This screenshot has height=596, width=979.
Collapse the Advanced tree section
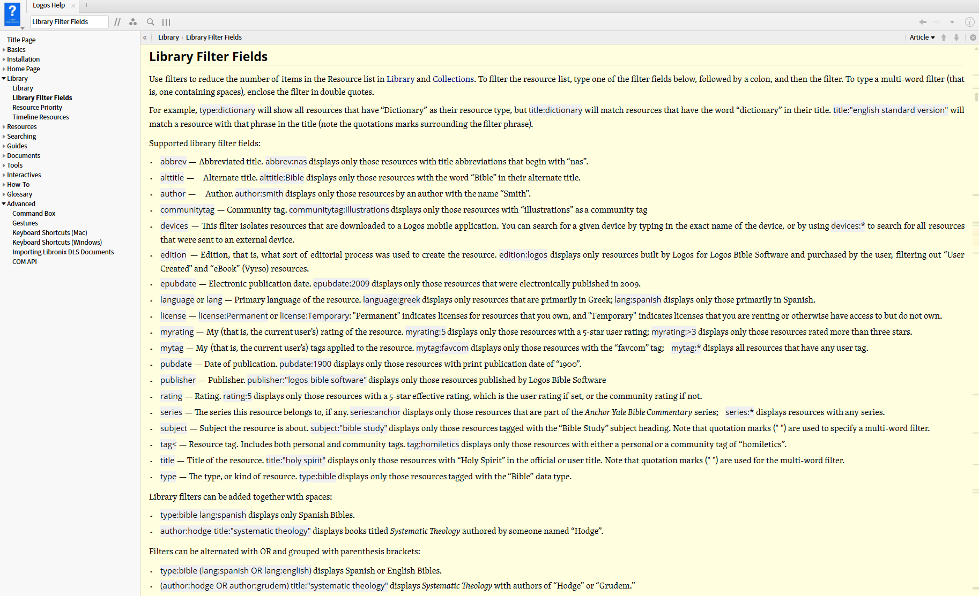pyautogui.click(x=4, y=204)
